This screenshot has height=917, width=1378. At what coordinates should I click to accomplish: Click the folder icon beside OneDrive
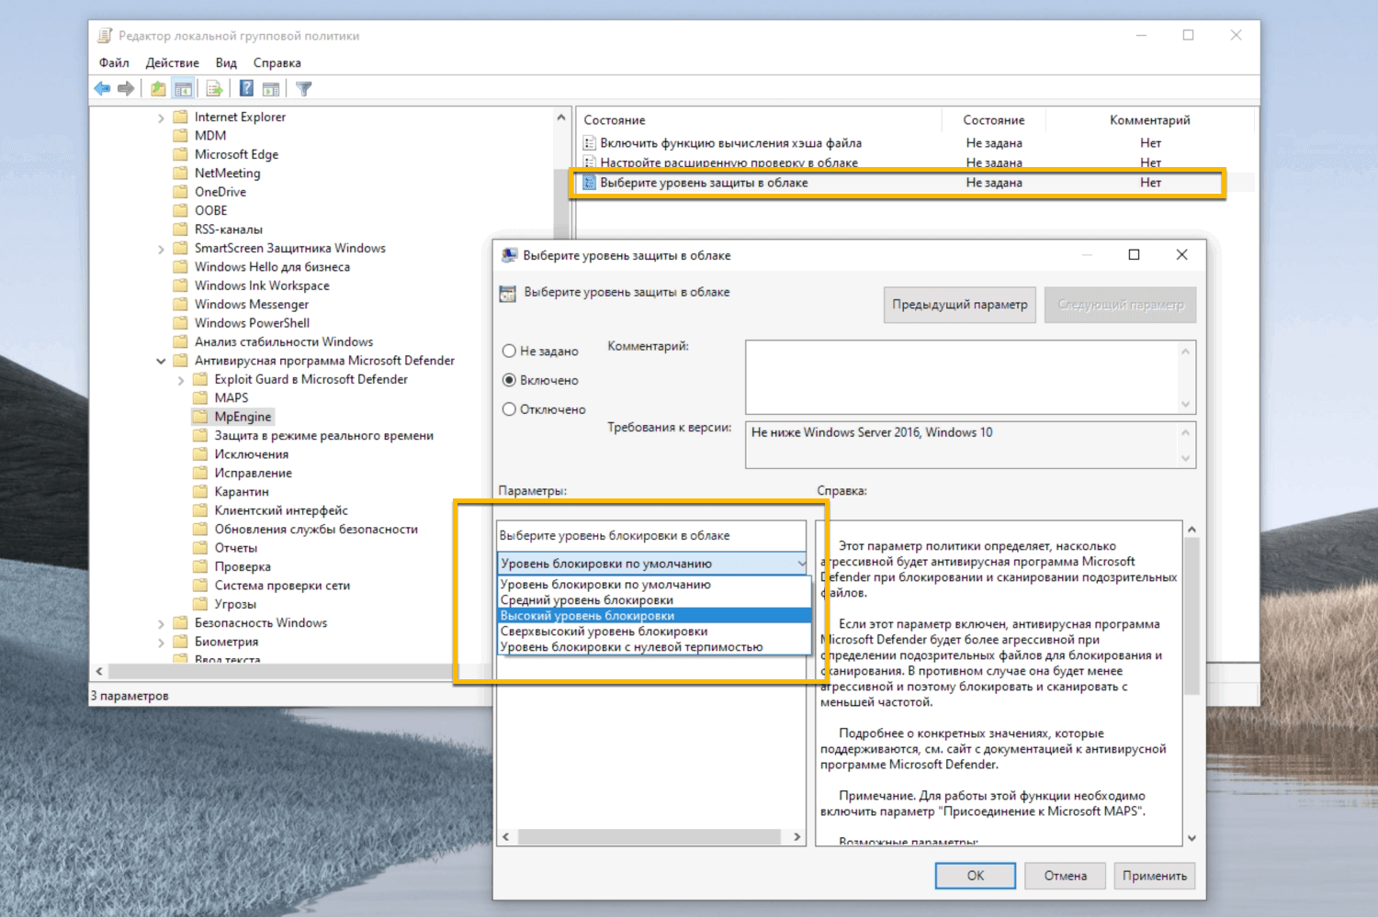(180, 192)
